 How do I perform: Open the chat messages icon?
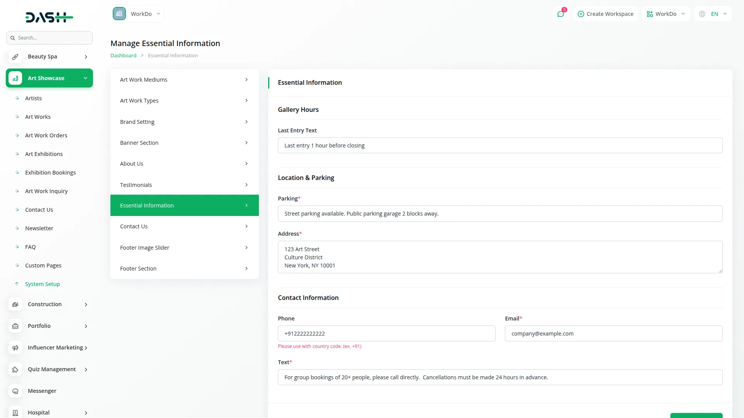560,14
